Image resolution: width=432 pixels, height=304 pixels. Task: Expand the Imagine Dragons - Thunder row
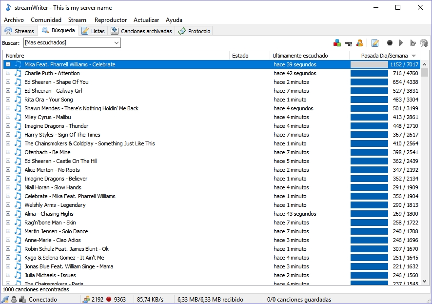(8, 126)
